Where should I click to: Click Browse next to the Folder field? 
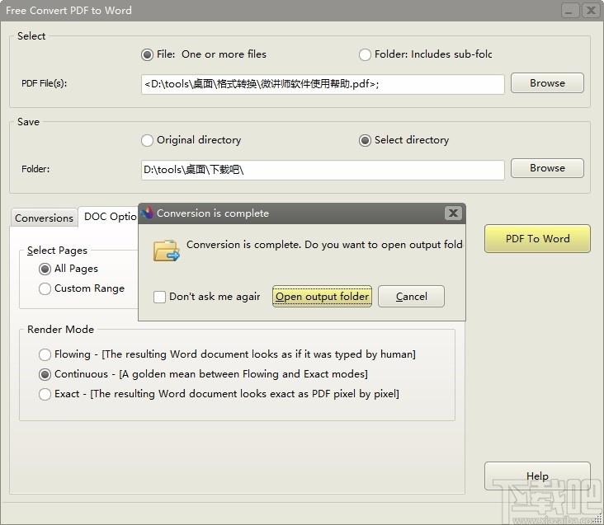(547, 168)
